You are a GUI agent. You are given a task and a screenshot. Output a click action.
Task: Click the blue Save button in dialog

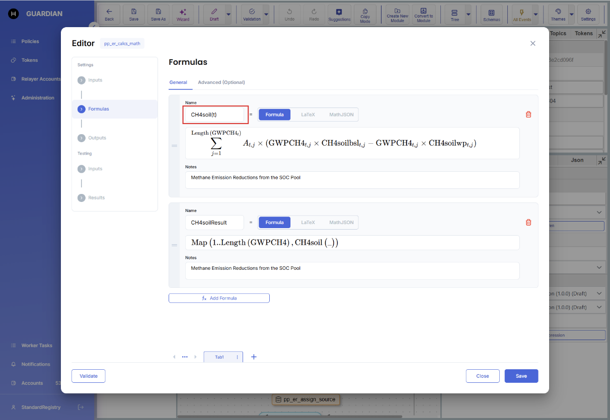click(521, 376)
